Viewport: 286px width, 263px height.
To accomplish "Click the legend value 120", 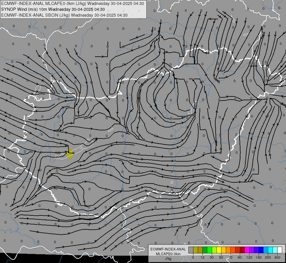I will (249, 257).
